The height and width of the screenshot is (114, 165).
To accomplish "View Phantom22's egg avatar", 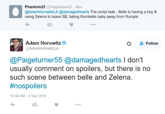I will tap(16, 12).
